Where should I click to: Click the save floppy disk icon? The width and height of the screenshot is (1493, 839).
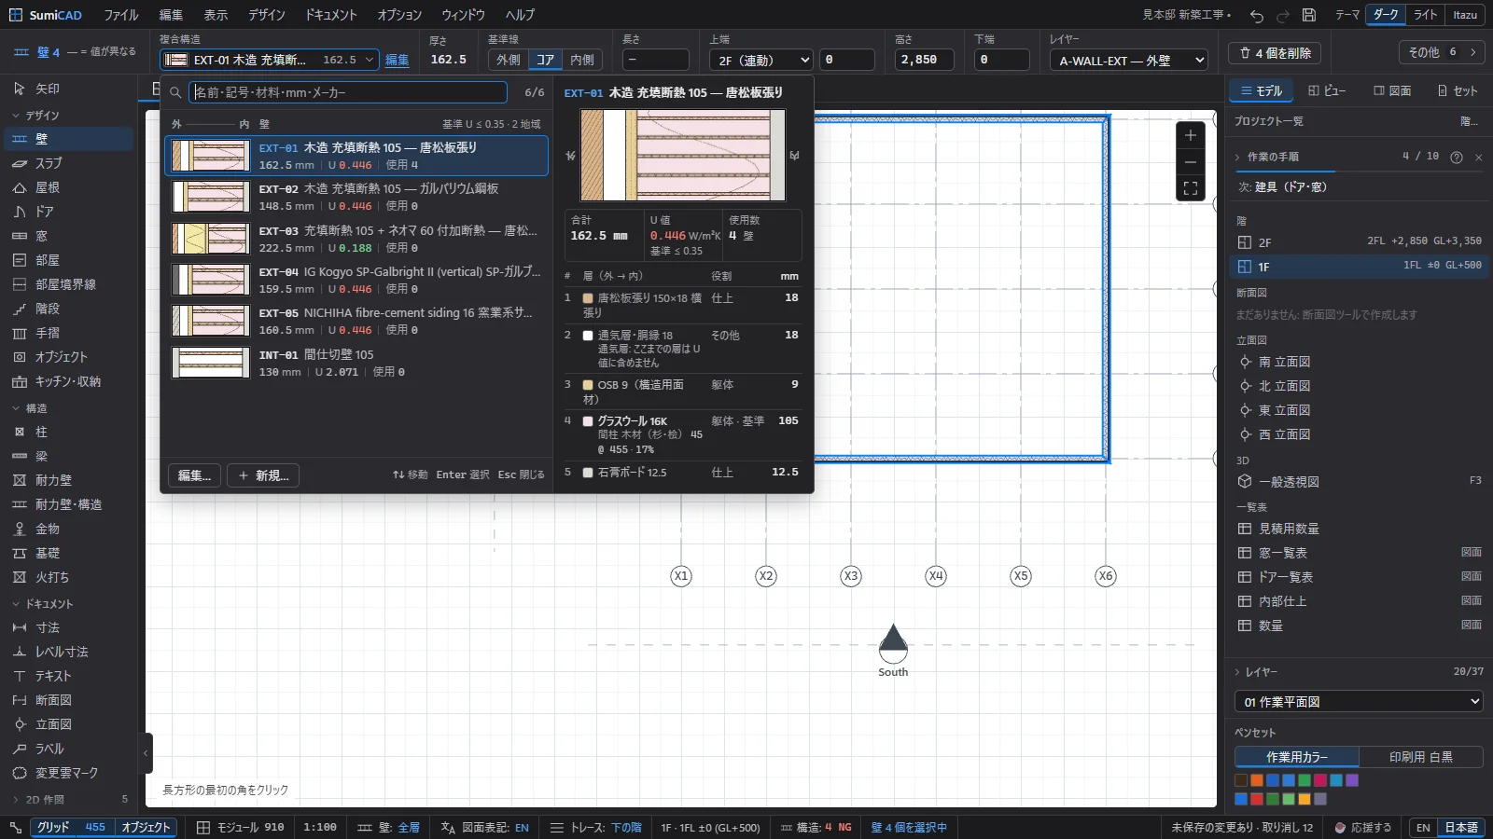pyautogui.click(x=1309, y=15)
